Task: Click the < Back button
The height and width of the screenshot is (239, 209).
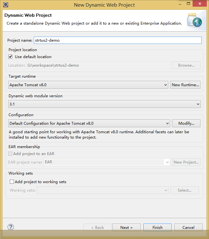Action: tap(98, 227)
